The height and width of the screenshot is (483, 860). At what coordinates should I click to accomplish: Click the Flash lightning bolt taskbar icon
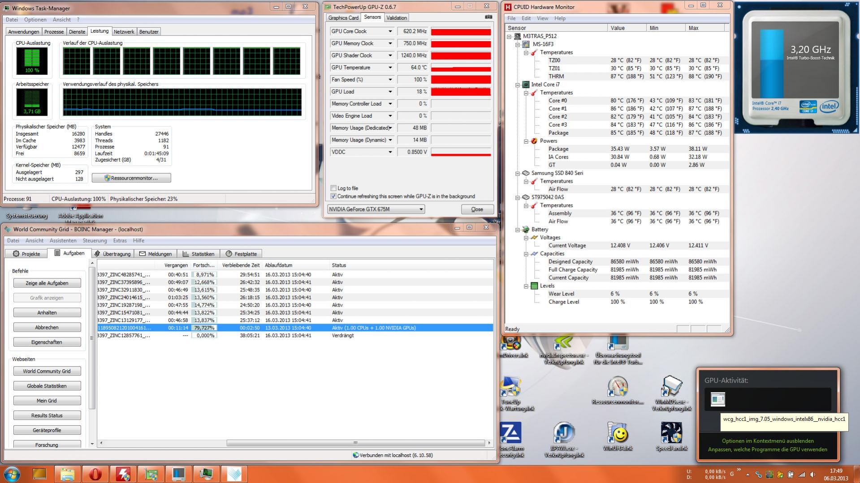point(123,474)
